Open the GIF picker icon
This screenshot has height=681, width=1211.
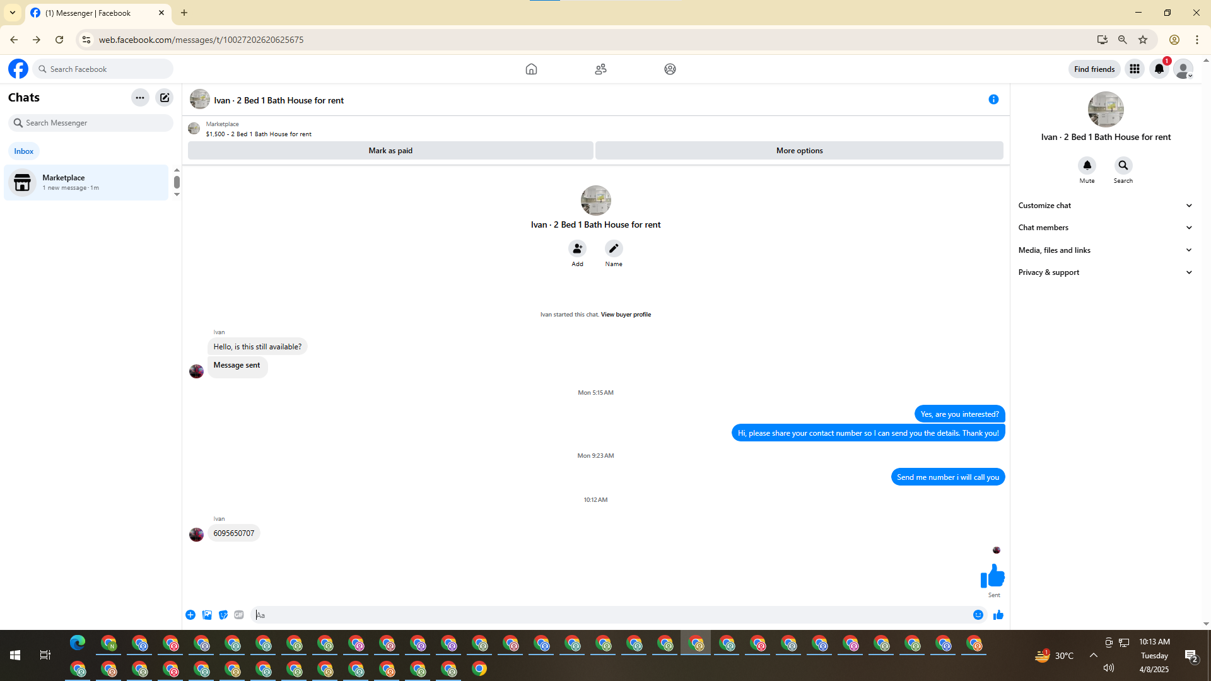[x=239, y=615]
